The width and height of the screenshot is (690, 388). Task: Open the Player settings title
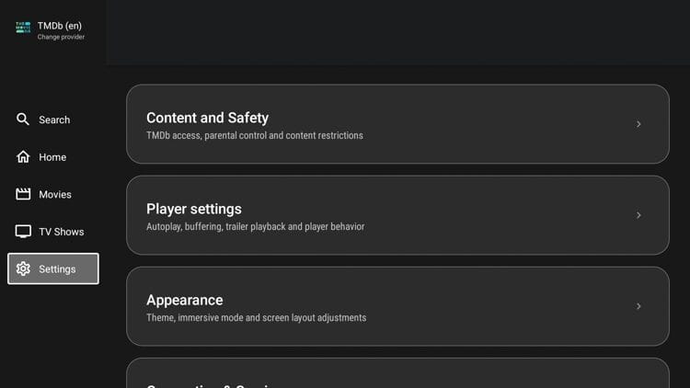(193, 209)
